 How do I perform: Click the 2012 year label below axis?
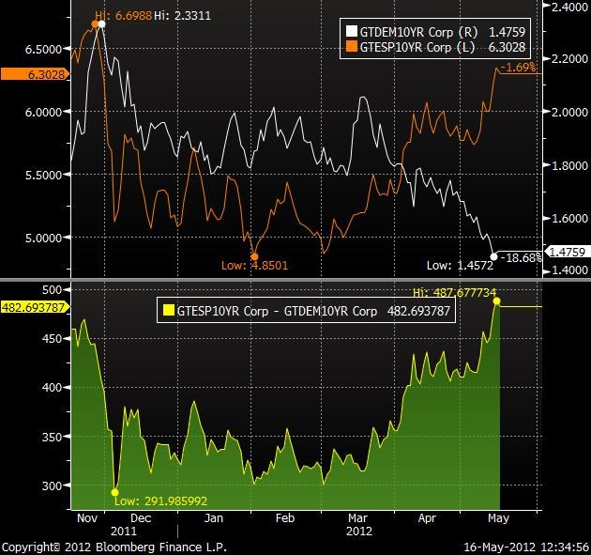click(x=358, y=531)
